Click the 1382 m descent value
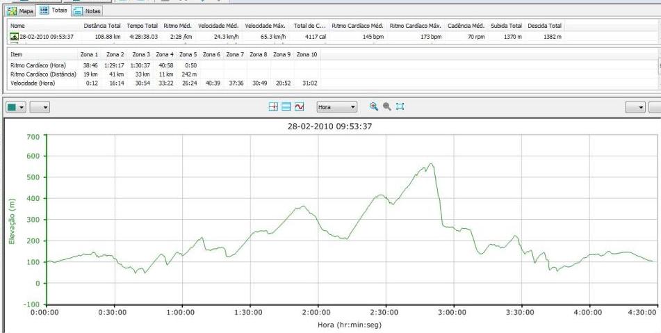 pyautogui.click(x=553, y=37)
